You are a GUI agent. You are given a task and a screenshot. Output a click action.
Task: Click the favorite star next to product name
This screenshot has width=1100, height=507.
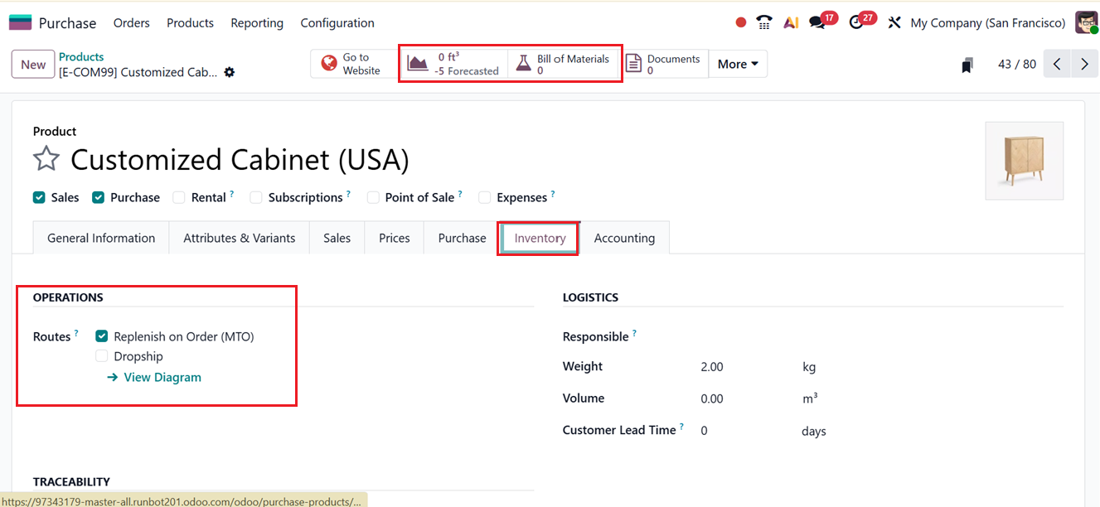[x=46, y=159]
